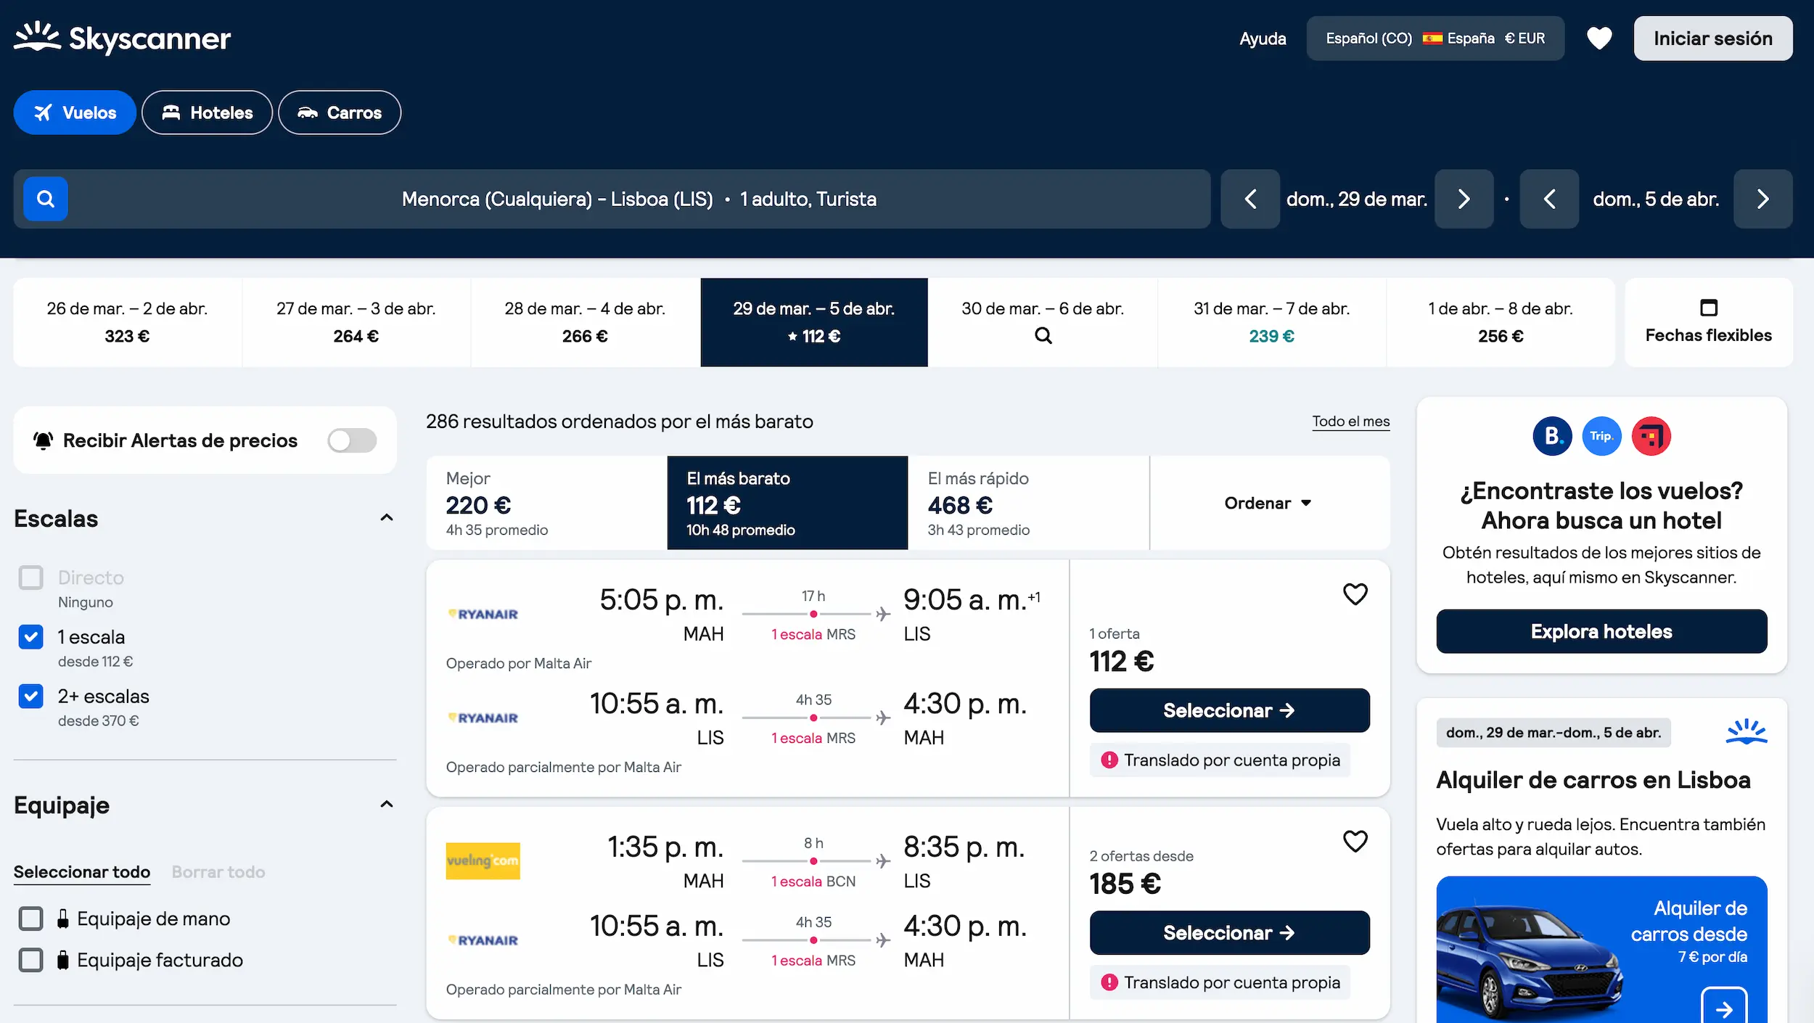The height and width of the screenshot is (1023, 1814).
Task: Click the Skyscanner logo
Action: tap(121, 38)
